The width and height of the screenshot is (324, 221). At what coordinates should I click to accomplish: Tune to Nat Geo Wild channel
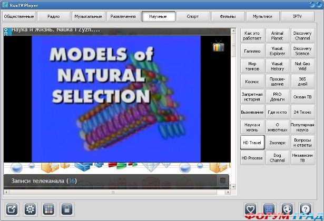(x=302, y=66)
